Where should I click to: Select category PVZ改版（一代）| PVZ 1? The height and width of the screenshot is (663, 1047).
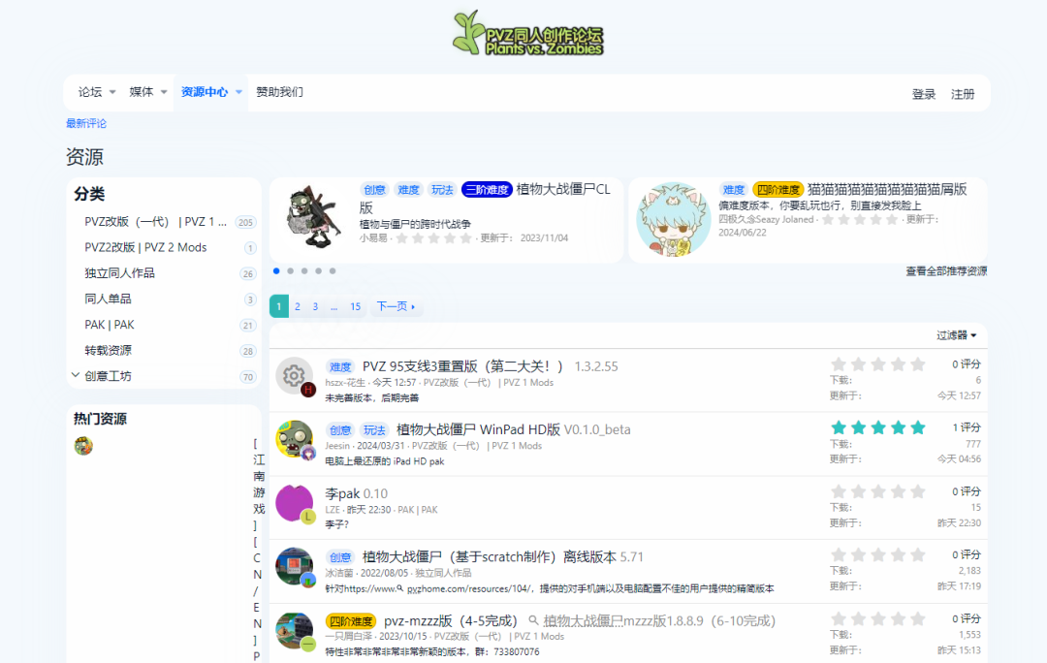[155, 222]
